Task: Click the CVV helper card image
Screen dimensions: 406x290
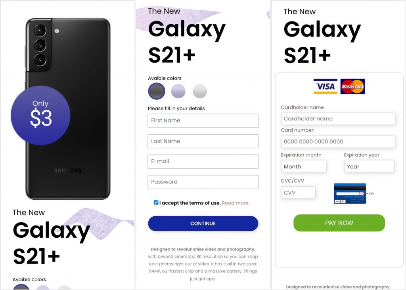Action: click(350, 193)
